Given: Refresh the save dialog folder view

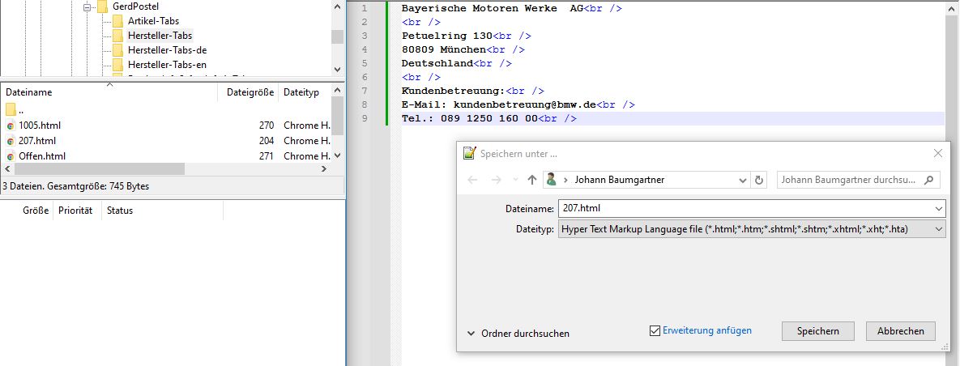Looking at the screenshot, I should tap(759, 181).
